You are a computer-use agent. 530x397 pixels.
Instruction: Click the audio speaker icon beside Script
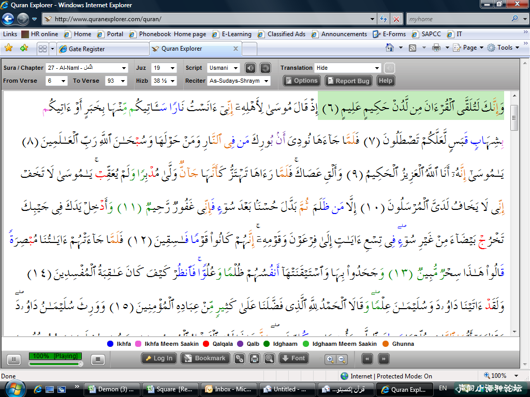(250, 68)
